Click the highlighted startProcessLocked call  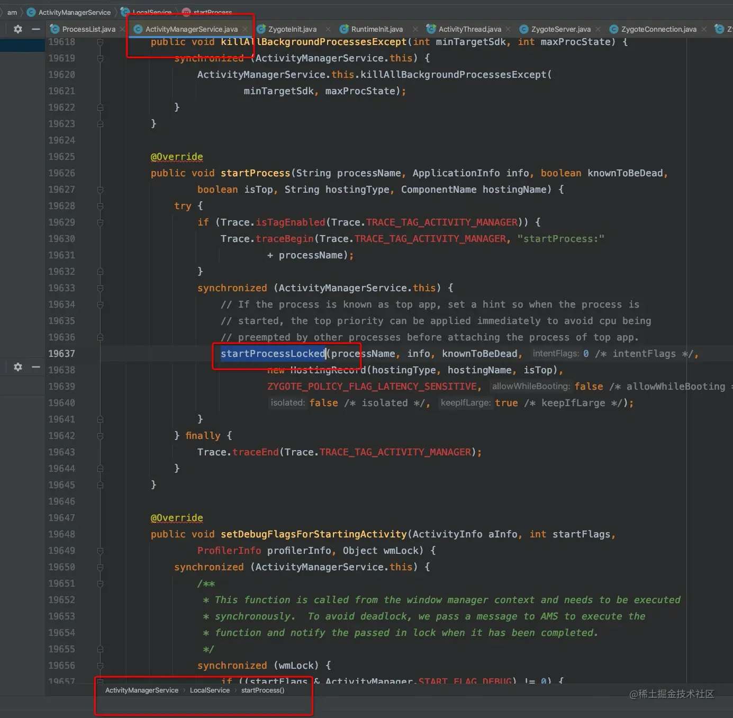[273, 354]
